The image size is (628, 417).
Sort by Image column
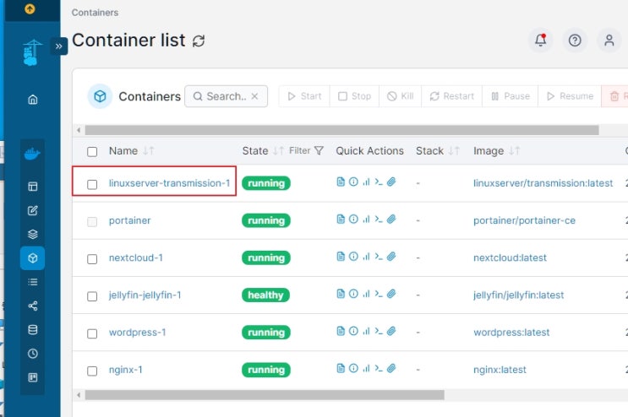(497, 151)
